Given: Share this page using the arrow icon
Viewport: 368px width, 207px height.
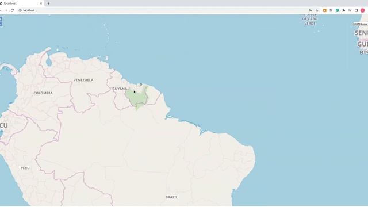Looking at the screenshot, I should (310, 10).
